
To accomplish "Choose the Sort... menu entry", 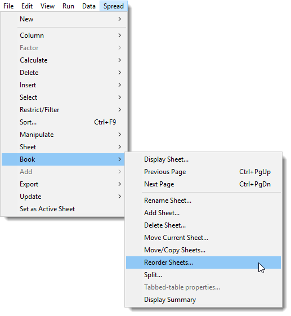I will click(64, 122).
